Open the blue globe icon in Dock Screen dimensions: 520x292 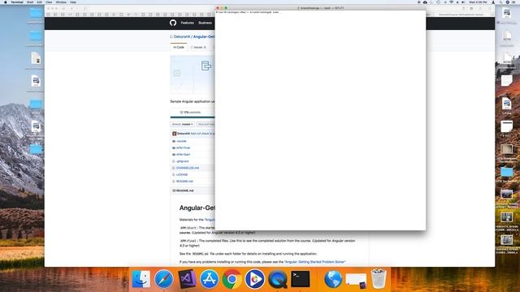point(333,279)
